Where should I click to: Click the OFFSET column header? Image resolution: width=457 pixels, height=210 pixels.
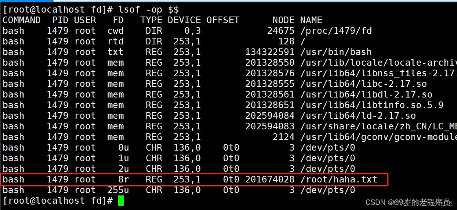tap(223, 20)
